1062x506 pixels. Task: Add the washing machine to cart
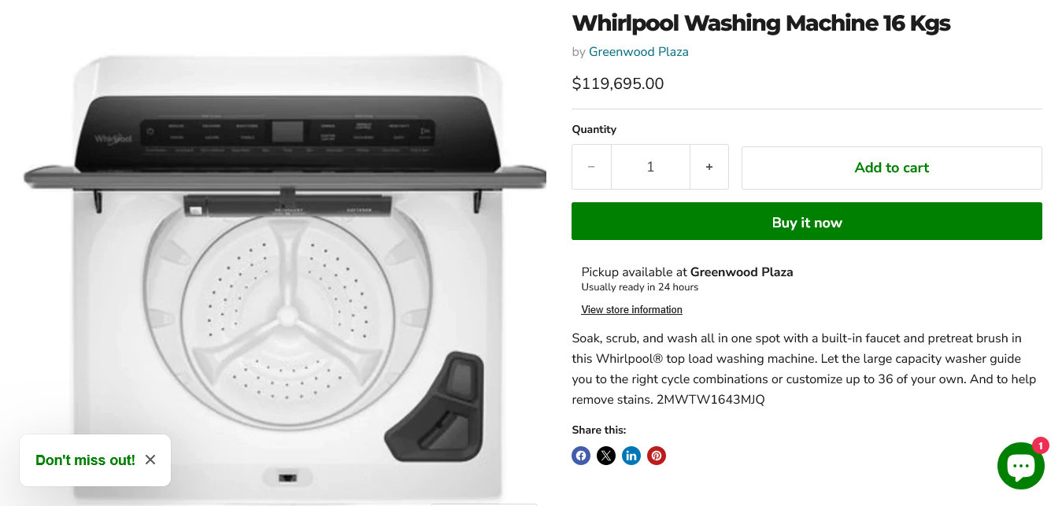click(891, 168)
